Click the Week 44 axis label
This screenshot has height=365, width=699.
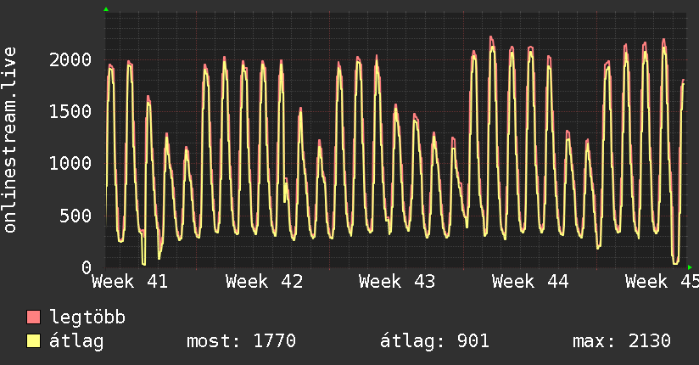click(x=530, y=282)
